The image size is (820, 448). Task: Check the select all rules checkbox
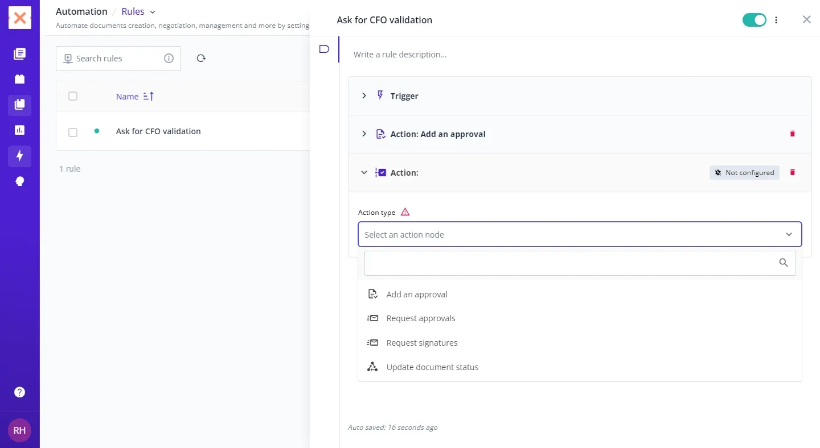pyautogui.click(x=73, y=96)
